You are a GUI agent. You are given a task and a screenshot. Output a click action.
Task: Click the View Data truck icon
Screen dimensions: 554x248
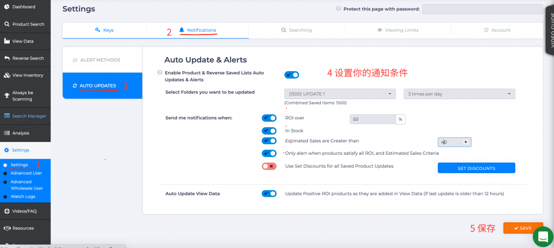(6, 42)
